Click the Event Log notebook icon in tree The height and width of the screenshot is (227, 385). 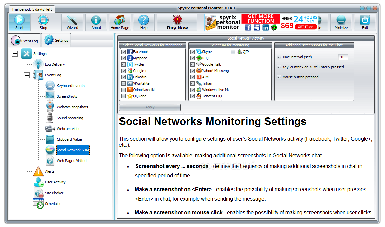[38, 75]
